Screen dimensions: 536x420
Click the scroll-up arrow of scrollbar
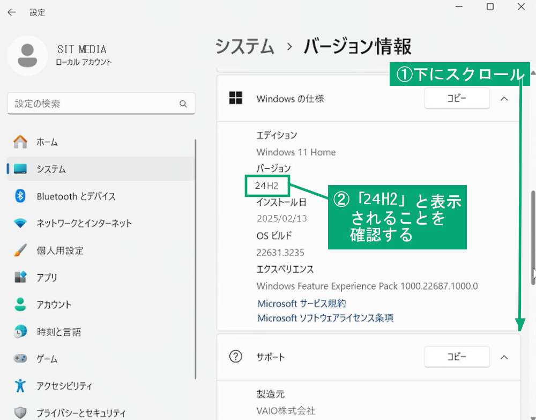click(533, 72)
